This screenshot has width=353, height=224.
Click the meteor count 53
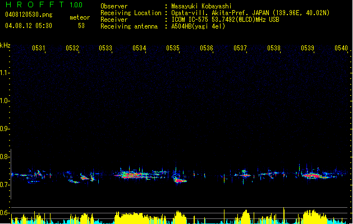(81, 26)
